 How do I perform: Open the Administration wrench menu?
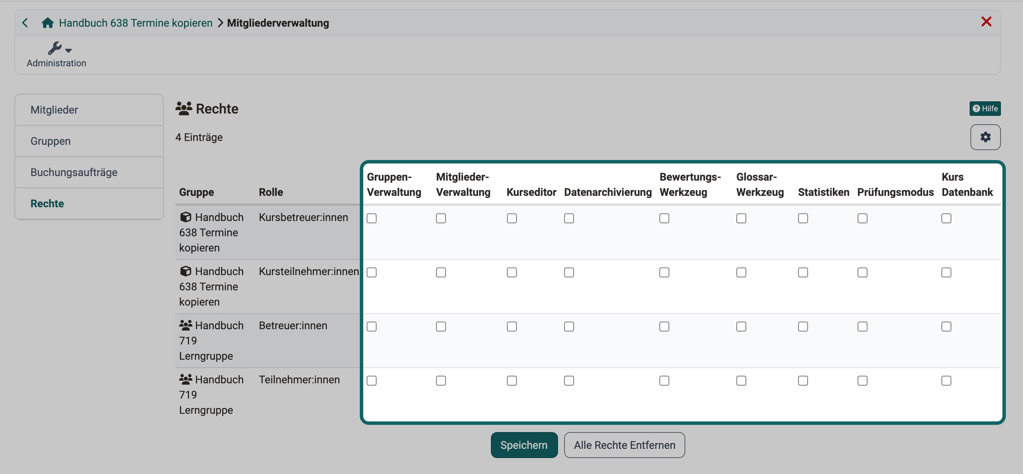point(56,54)
